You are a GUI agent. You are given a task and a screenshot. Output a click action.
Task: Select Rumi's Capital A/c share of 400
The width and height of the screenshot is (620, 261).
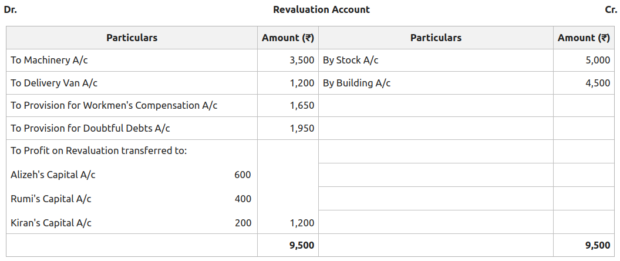(242, 199)
